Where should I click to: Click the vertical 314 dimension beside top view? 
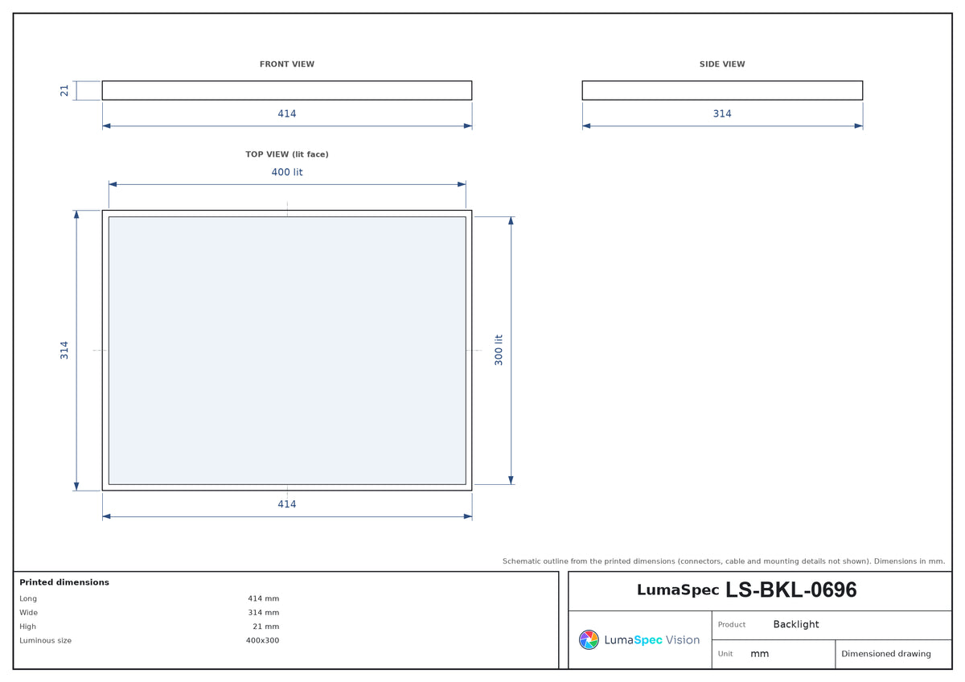click(x=64, y=350)
